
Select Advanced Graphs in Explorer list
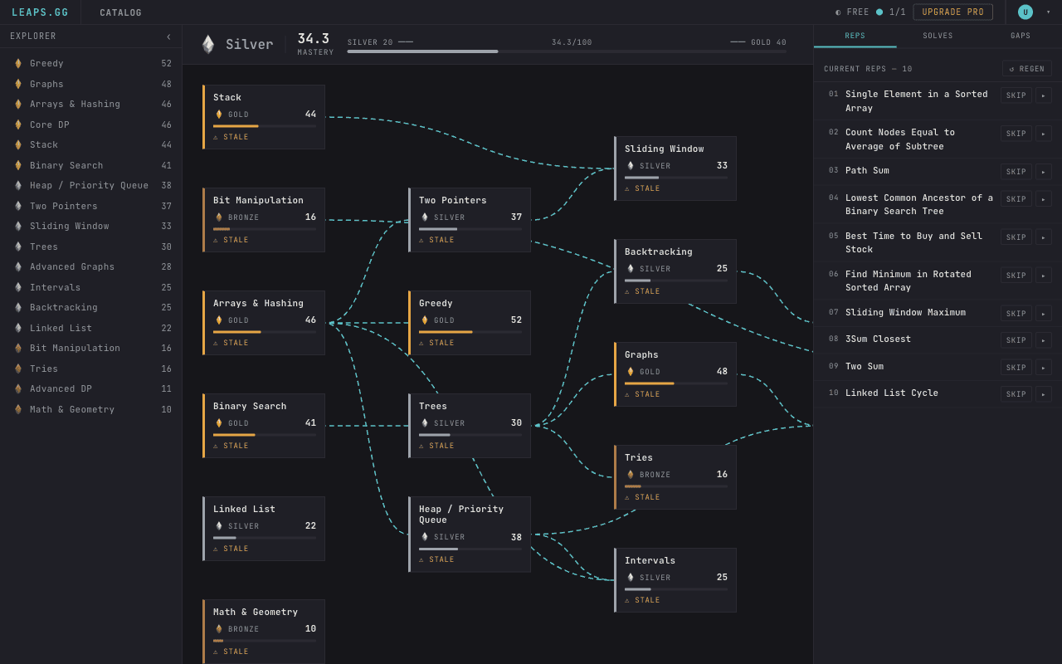click(91, 267)
